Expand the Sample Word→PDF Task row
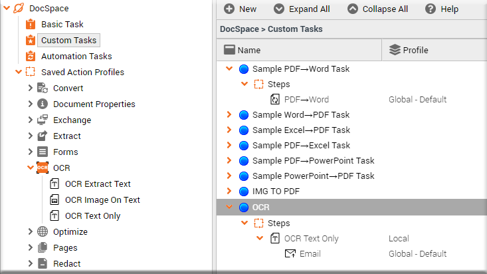 point(229,114)
